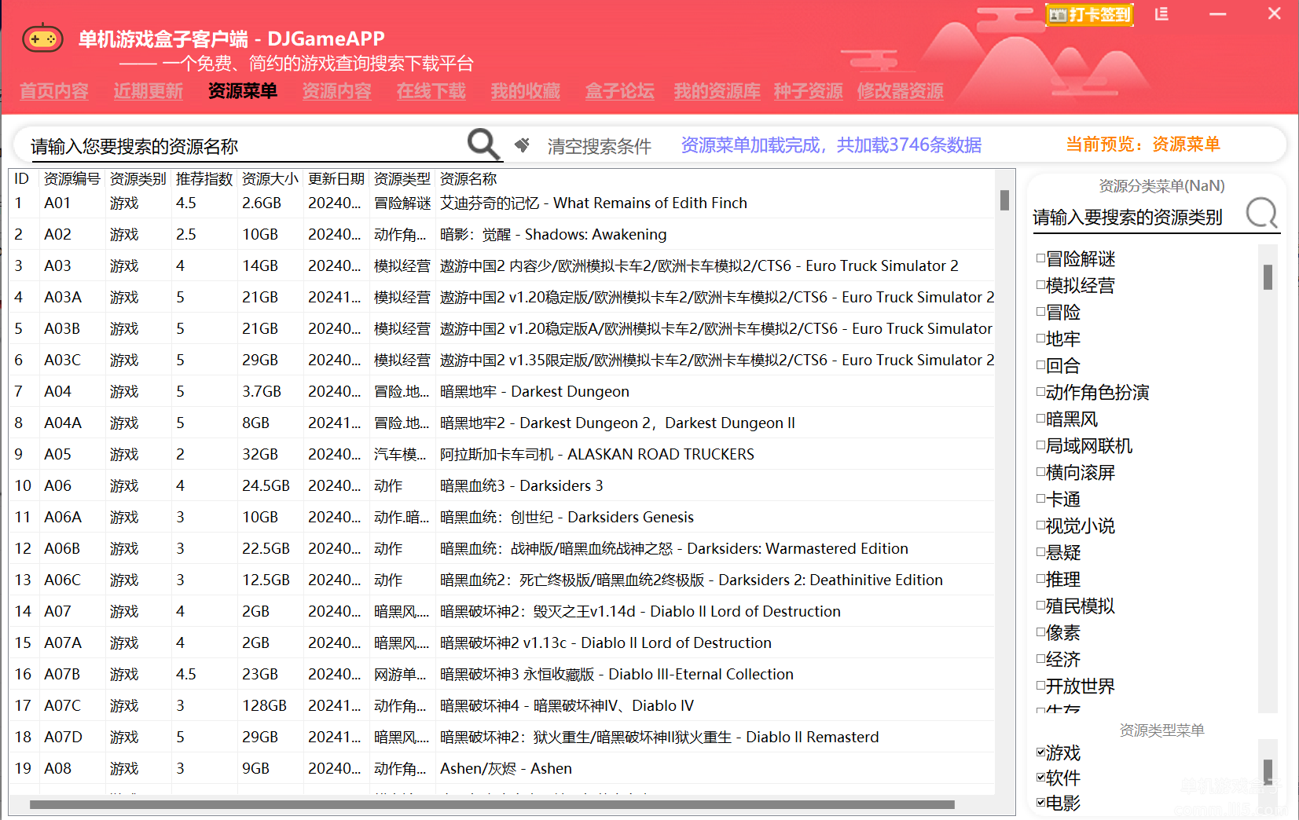
Task: Check the 模拟经营 category checkbox
Action: tap(1040, 284)
